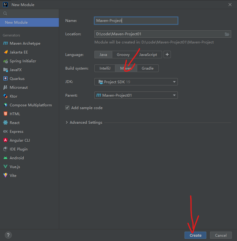The image size is (237, 241).
Task: Select the Vue.js generator
Action: click(x=29, y=167)
